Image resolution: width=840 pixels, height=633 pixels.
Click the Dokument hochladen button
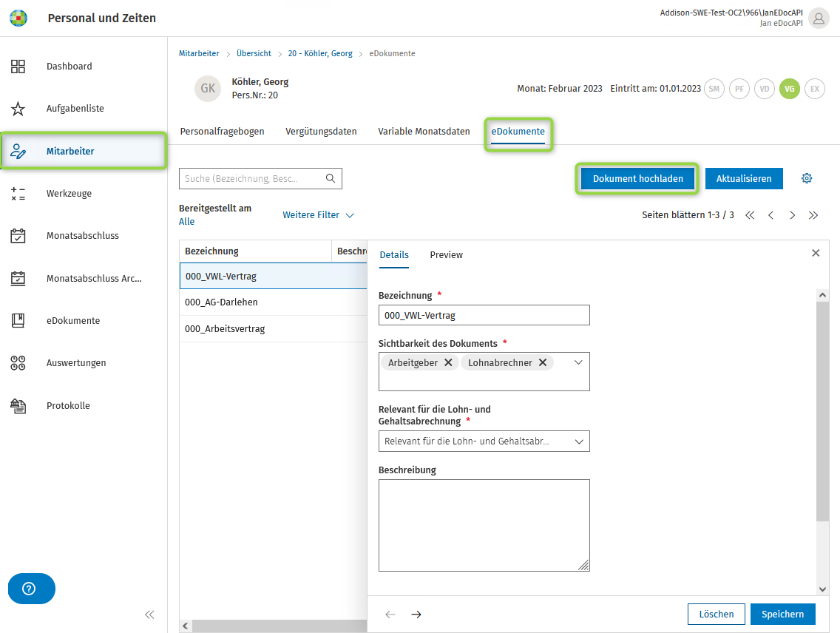pyautogui.click(x=637, y=178)
